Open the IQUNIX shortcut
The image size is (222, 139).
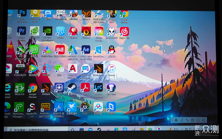pyautogui.click(x=47, y=69)
